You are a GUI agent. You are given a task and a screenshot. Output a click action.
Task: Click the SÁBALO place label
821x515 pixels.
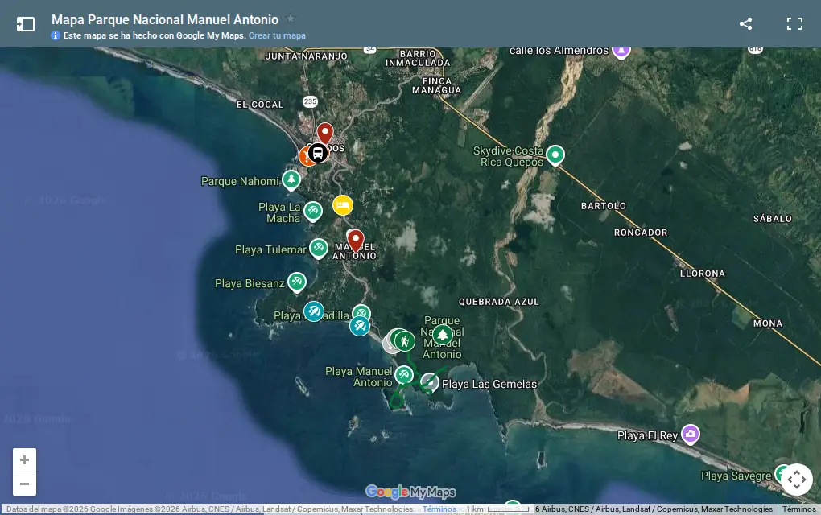(x=773, y=219)
